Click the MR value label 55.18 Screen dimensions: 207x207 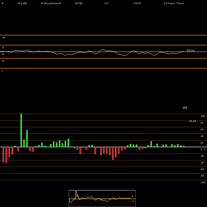click(x=193, y=121)
